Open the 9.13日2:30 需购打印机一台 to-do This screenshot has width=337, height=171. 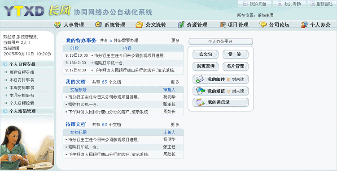point(123,63)
